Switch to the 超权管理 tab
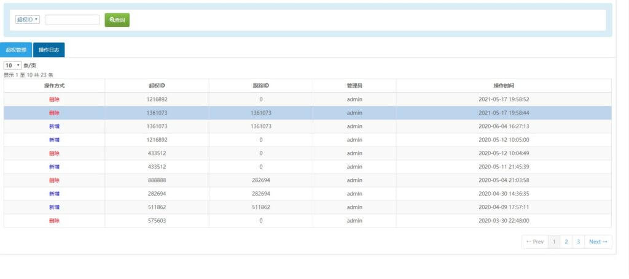Viewport: 629px width, 279px height. pyautogui.click(x=16, y=50)
